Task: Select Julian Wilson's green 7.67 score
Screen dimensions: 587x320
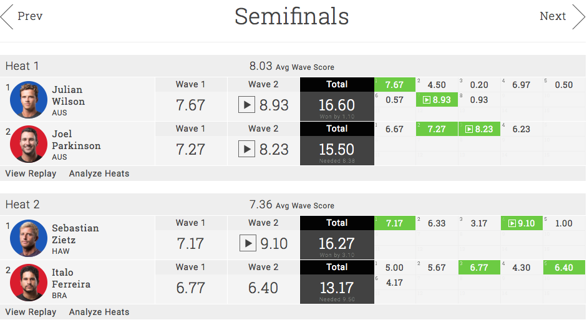Action: [395, 85]
